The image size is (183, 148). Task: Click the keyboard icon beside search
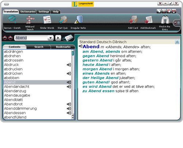68,38
